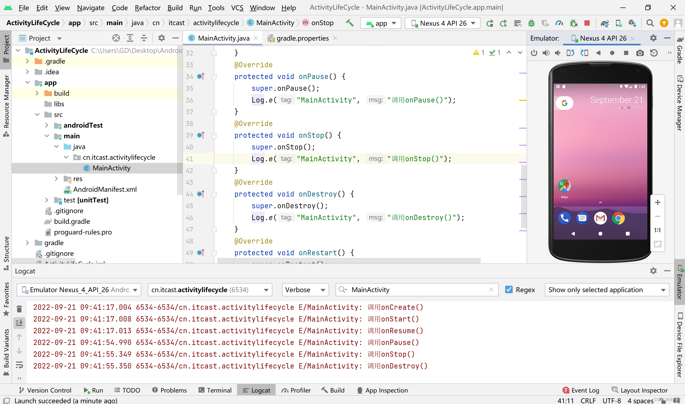Open the Terminal tool window button
This screenshot has width=685, height=404.
click(x=215, y=390)
